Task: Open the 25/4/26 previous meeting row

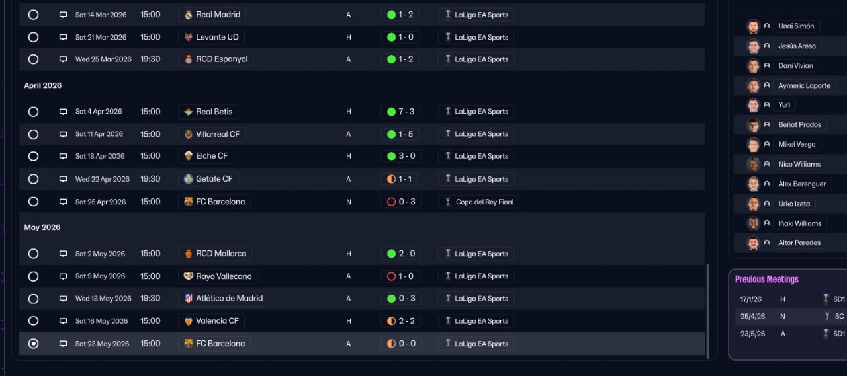Action: (x=787, y=317)
